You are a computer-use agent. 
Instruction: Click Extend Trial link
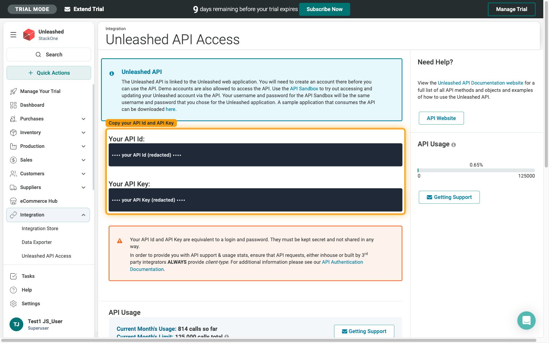point(84,9)
